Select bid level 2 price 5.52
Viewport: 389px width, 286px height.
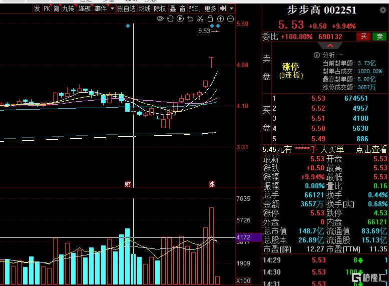point(318,109)
